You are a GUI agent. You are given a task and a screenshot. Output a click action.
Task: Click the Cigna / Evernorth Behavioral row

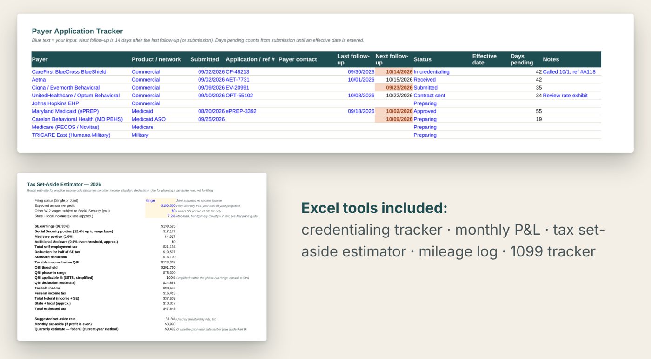pos(316,88)
